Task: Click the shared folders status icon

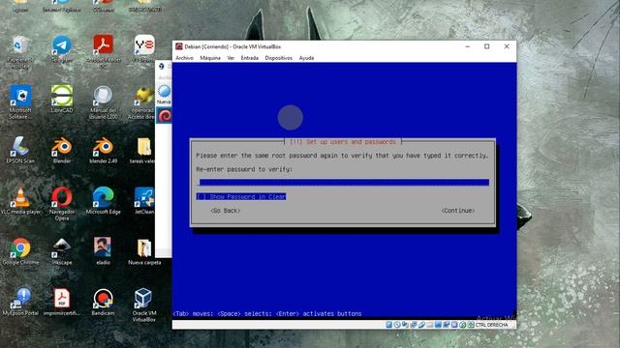Action: 429,325
